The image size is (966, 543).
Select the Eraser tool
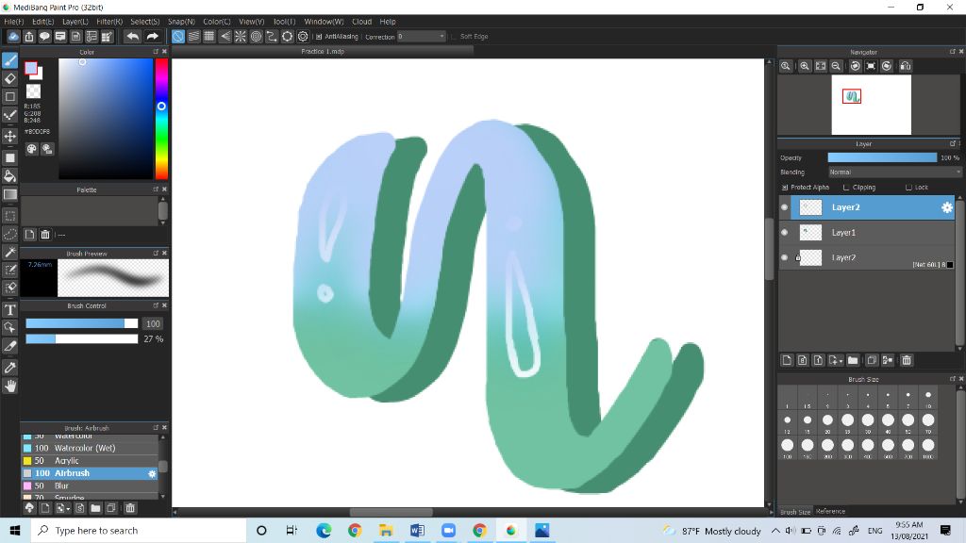point(9,78)
